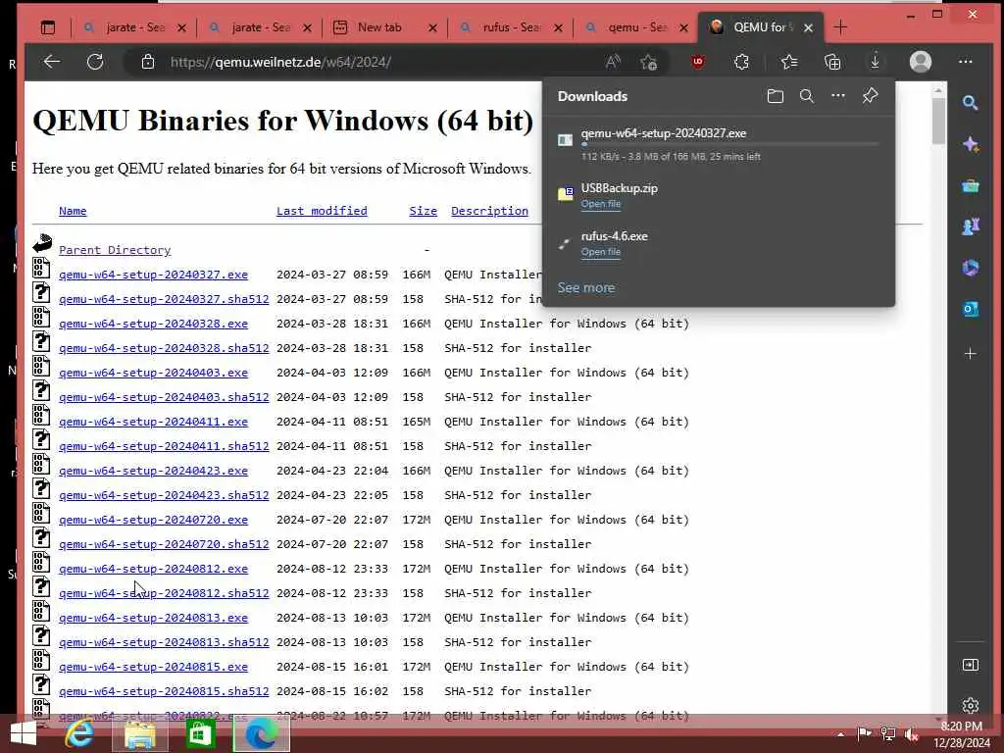Open the Windows Start button
Viewport: 1004px width, 753px height.
coord(24,733)
